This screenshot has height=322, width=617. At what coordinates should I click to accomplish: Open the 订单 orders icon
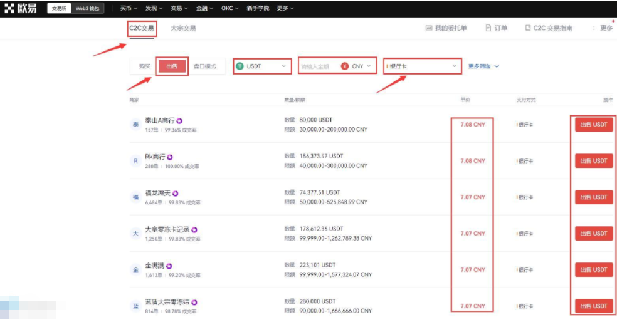[x=488, y=28]
